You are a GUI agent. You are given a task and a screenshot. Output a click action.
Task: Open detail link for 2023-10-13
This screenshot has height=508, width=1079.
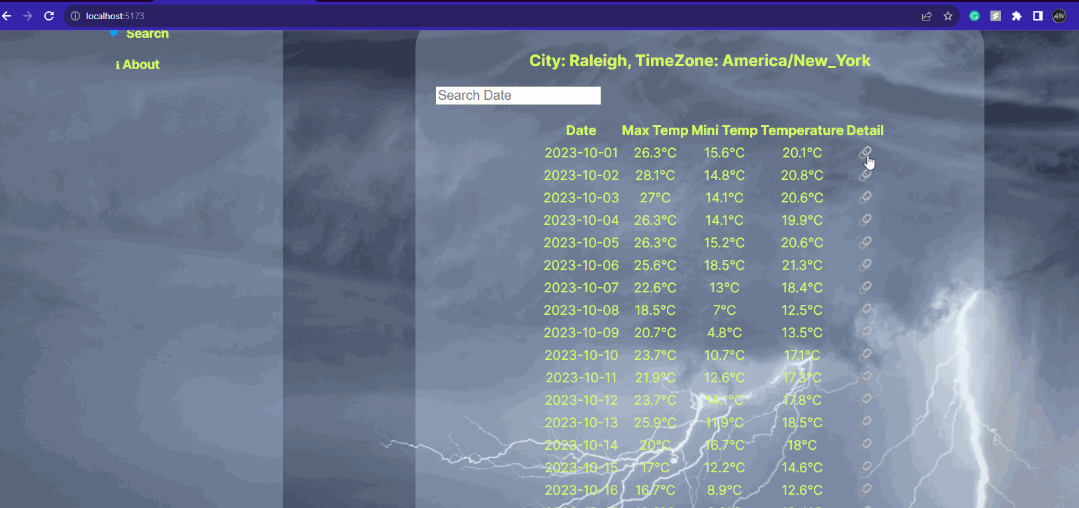pos(865,423)
